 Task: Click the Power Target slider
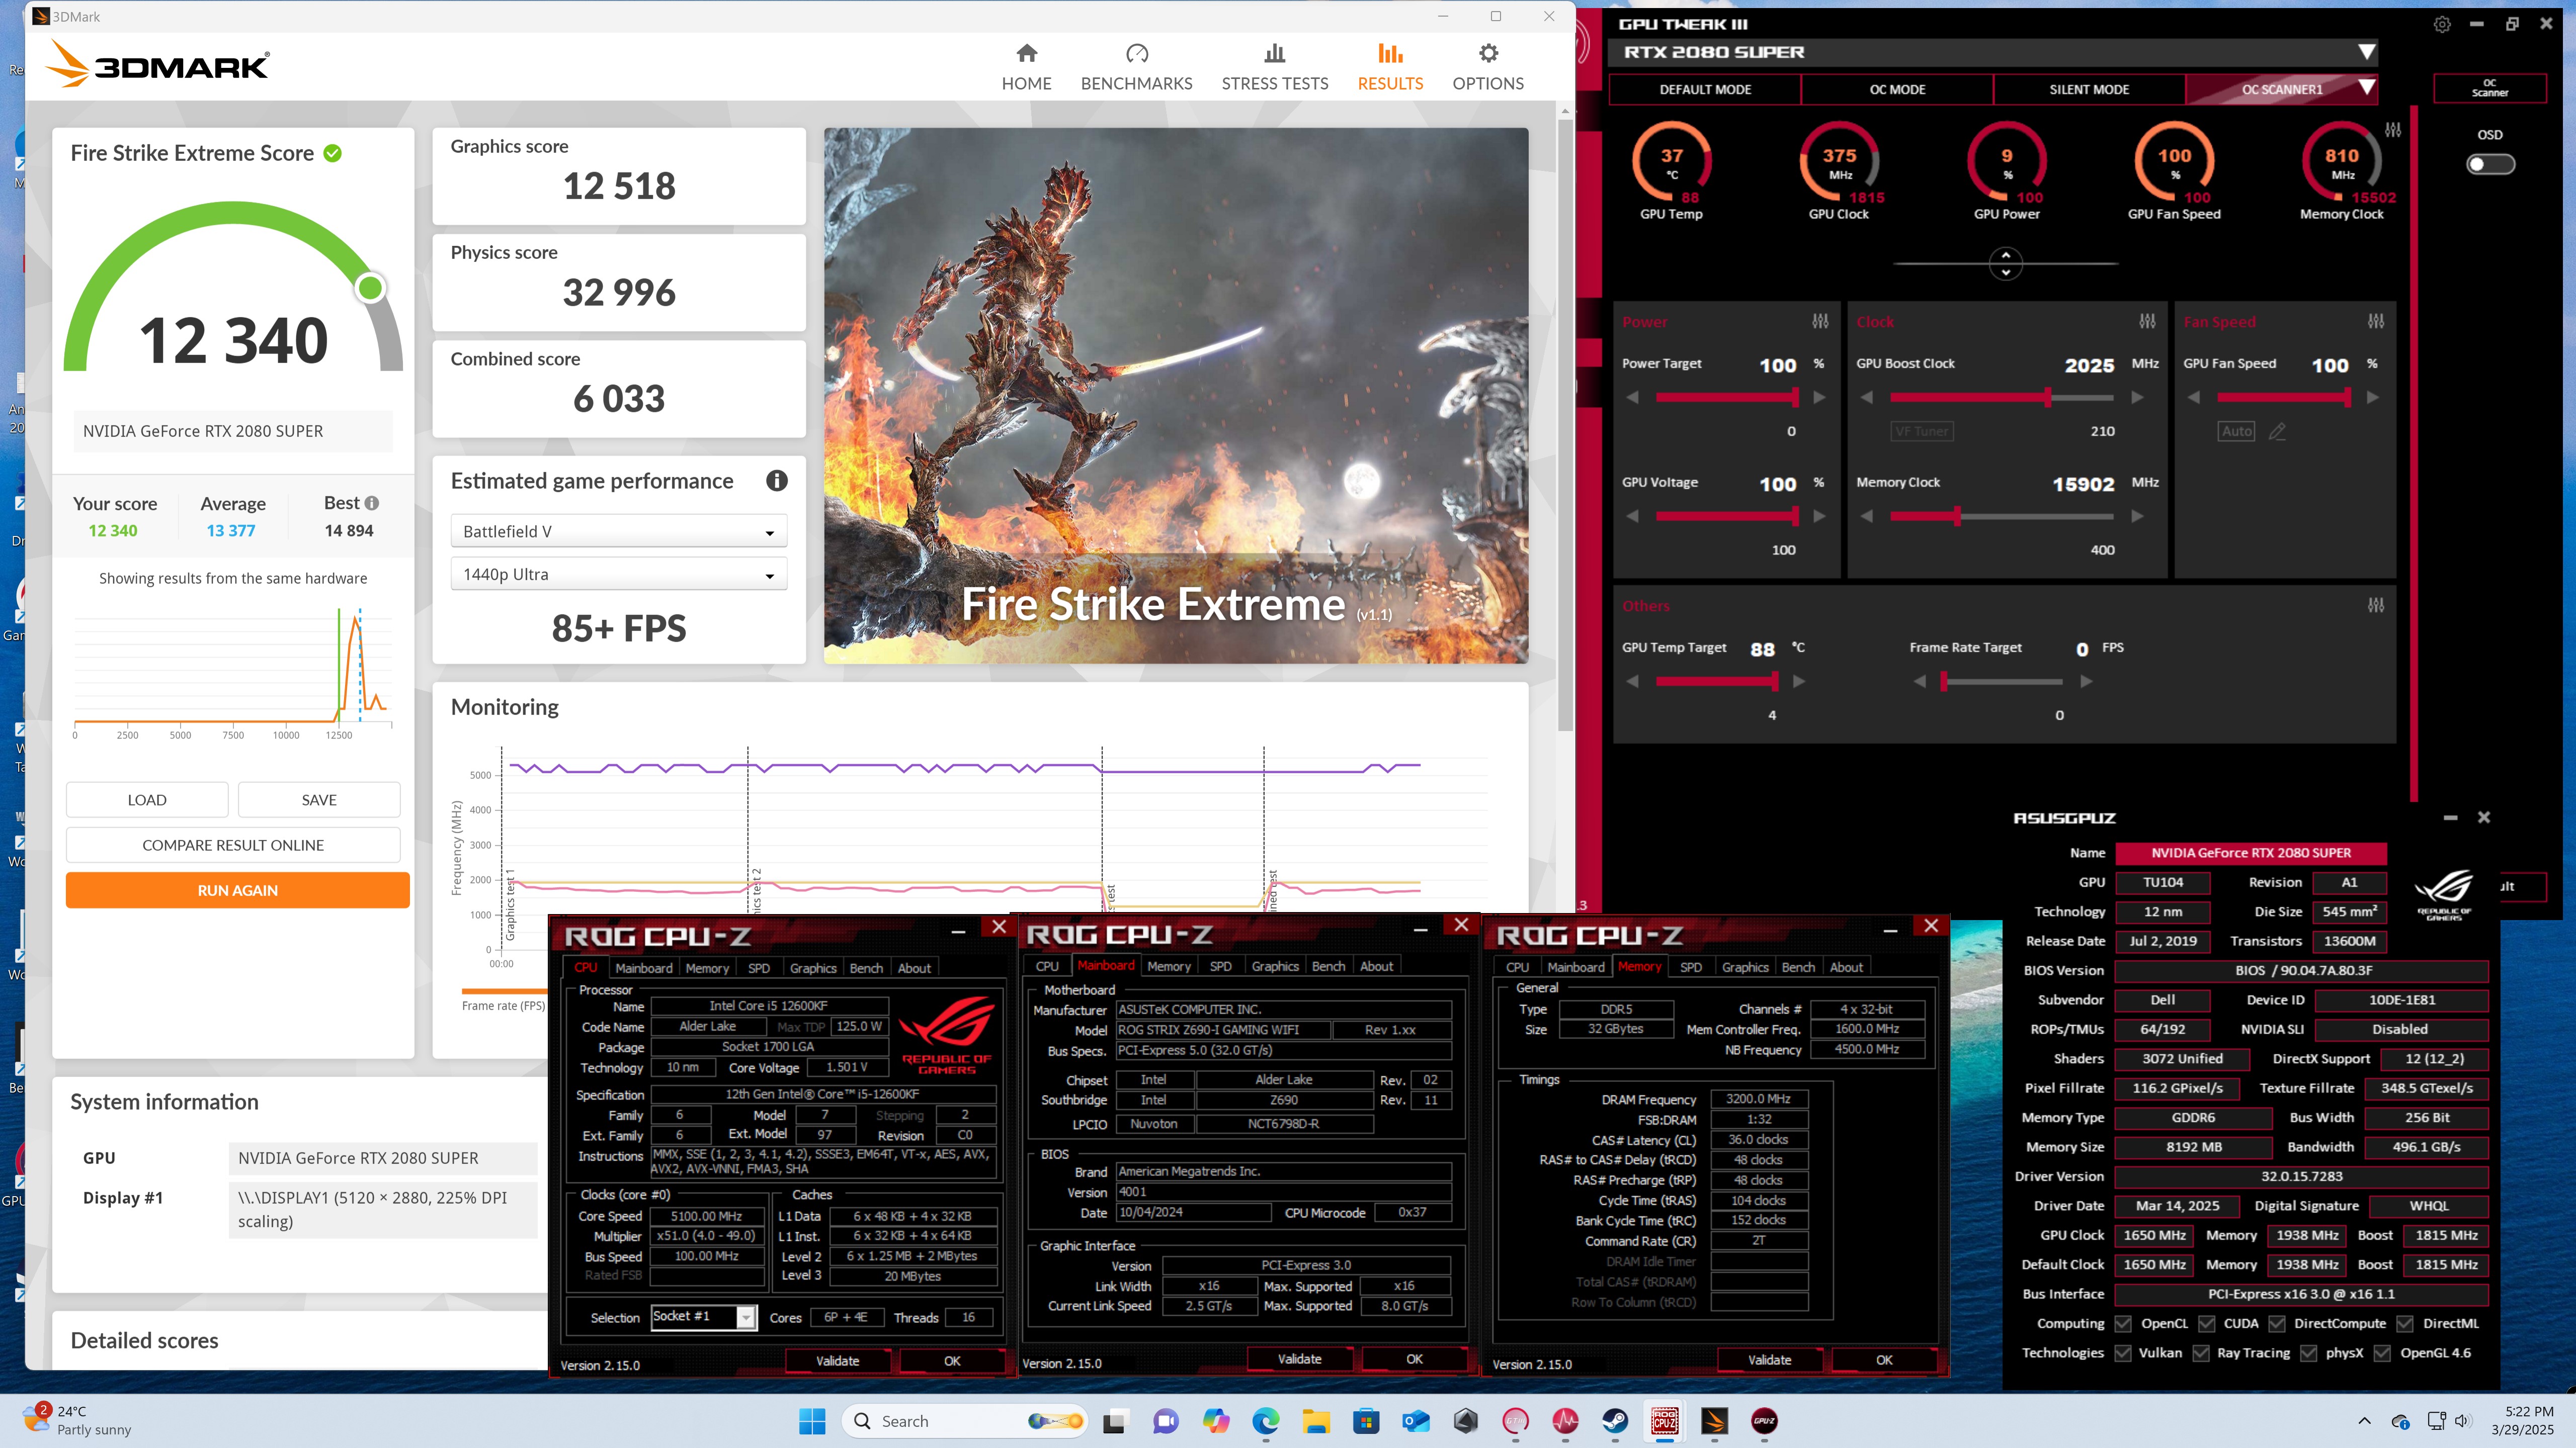click(x=1726, y=398)
